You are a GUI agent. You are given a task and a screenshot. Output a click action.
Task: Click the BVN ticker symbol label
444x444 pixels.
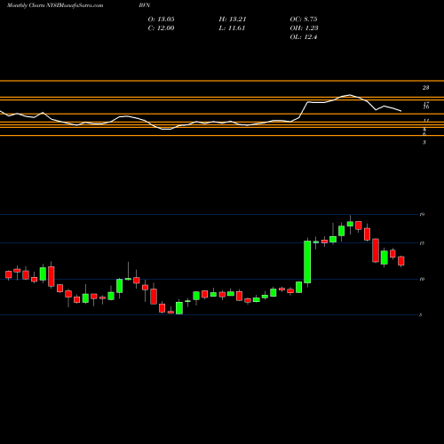point(145,5)
